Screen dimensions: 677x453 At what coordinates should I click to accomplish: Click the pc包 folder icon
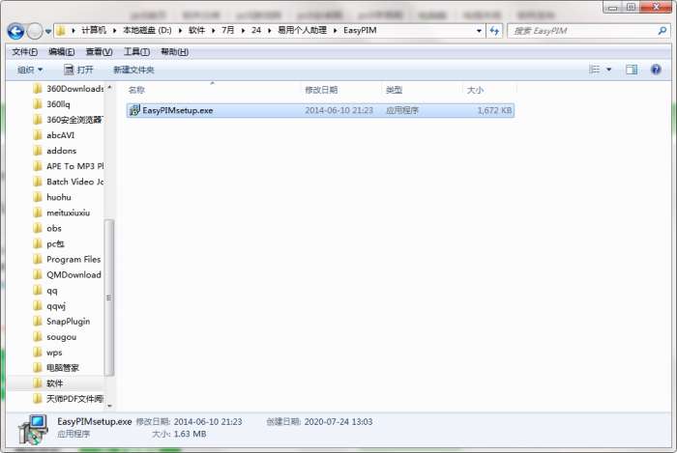coord(38,243)
